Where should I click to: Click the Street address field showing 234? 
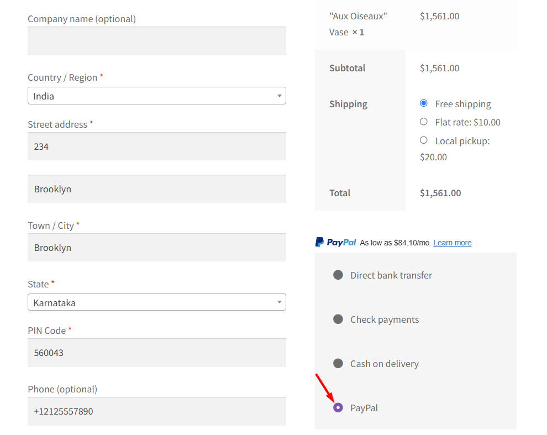(156, 146)
